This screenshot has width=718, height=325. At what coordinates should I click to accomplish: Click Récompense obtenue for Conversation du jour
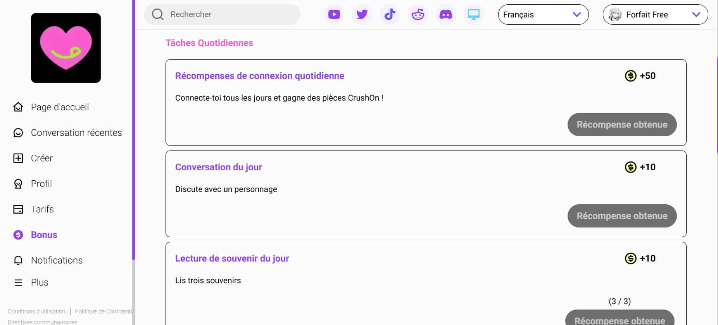click(x=621, y=216)
